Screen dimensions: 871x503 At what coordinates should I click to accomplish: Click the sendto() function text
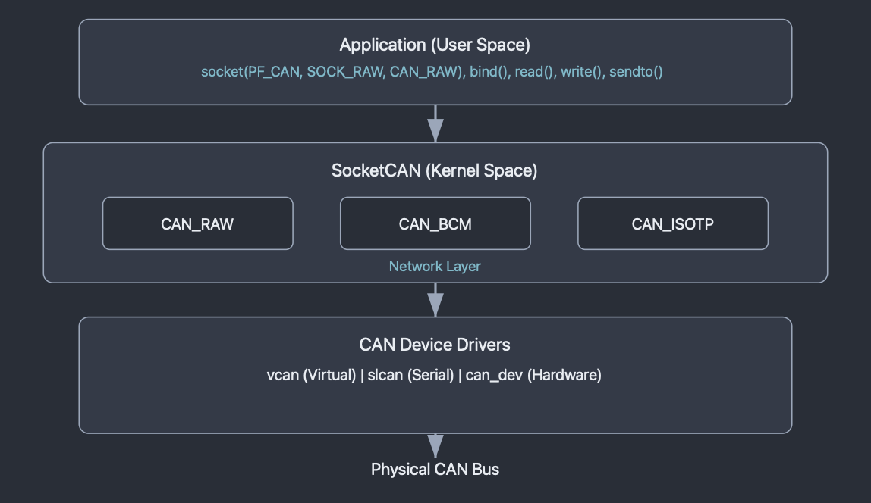[x=636, y=71]
